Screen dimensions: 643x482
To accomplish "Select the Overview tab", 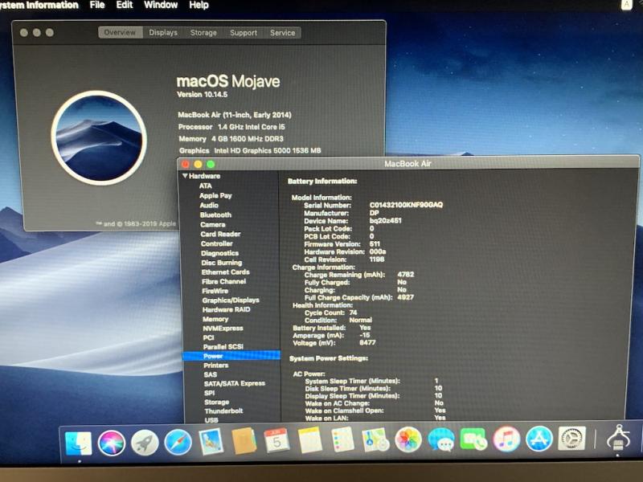I will tap(120, 32).
